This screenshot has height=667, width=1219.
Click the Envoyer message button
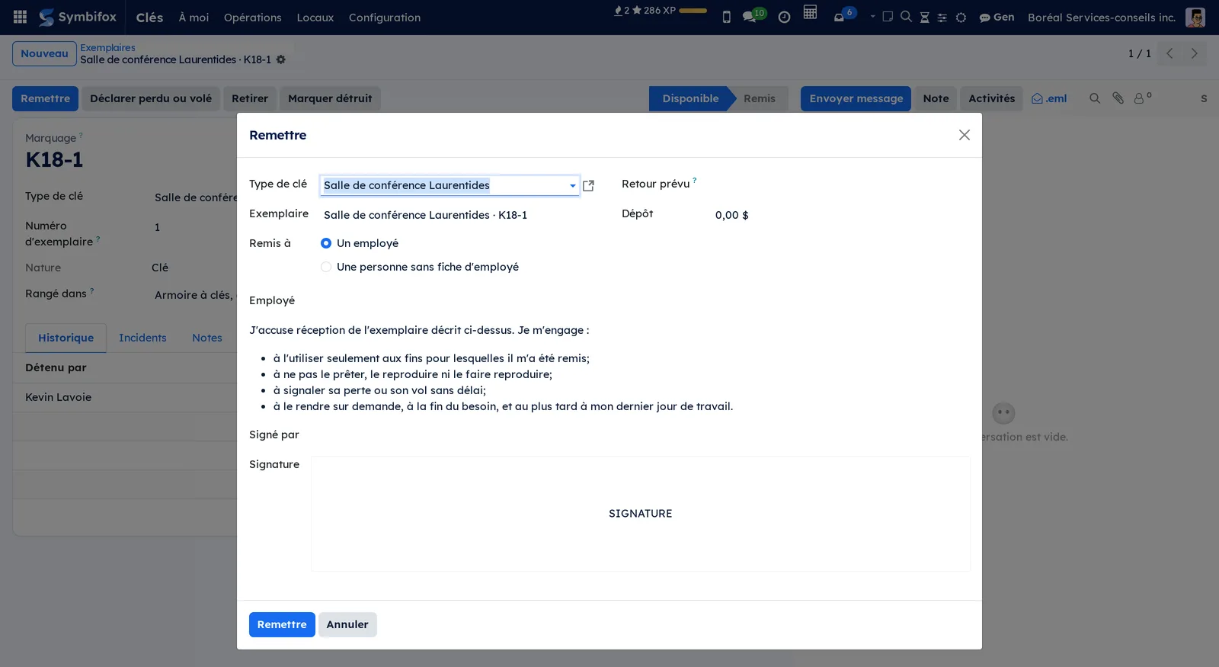click(x=856, y=98)
